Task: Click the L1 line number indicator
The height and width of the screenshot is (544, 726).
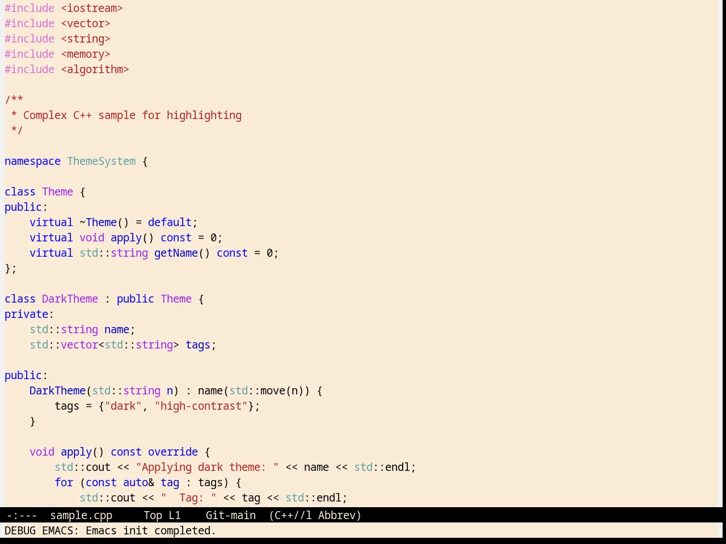Action: [x=175, y=515]
